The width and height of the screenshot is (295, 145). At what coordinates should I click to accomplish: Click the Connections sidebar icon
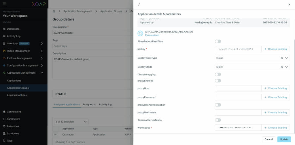tap(4, 112)
